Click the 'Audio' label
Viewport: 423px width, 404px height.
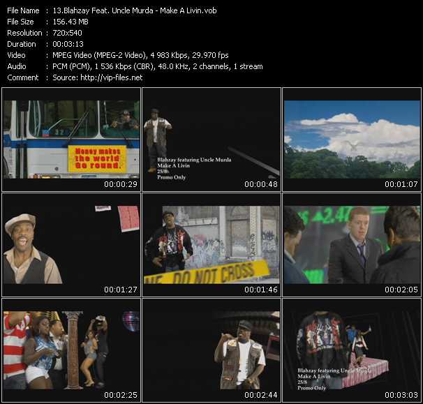(17, 66)
